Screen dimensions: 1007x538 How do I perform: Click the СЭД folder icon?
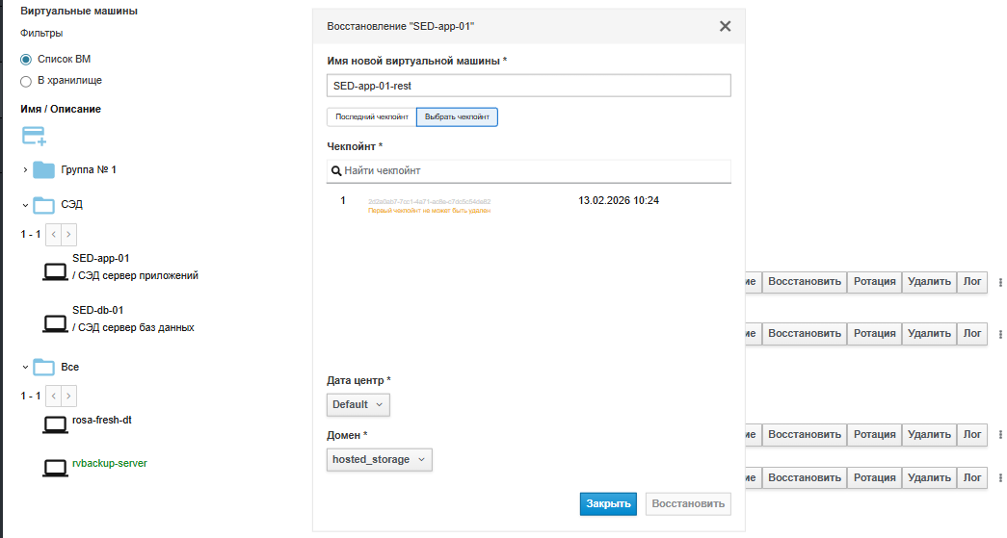point(43,205)
